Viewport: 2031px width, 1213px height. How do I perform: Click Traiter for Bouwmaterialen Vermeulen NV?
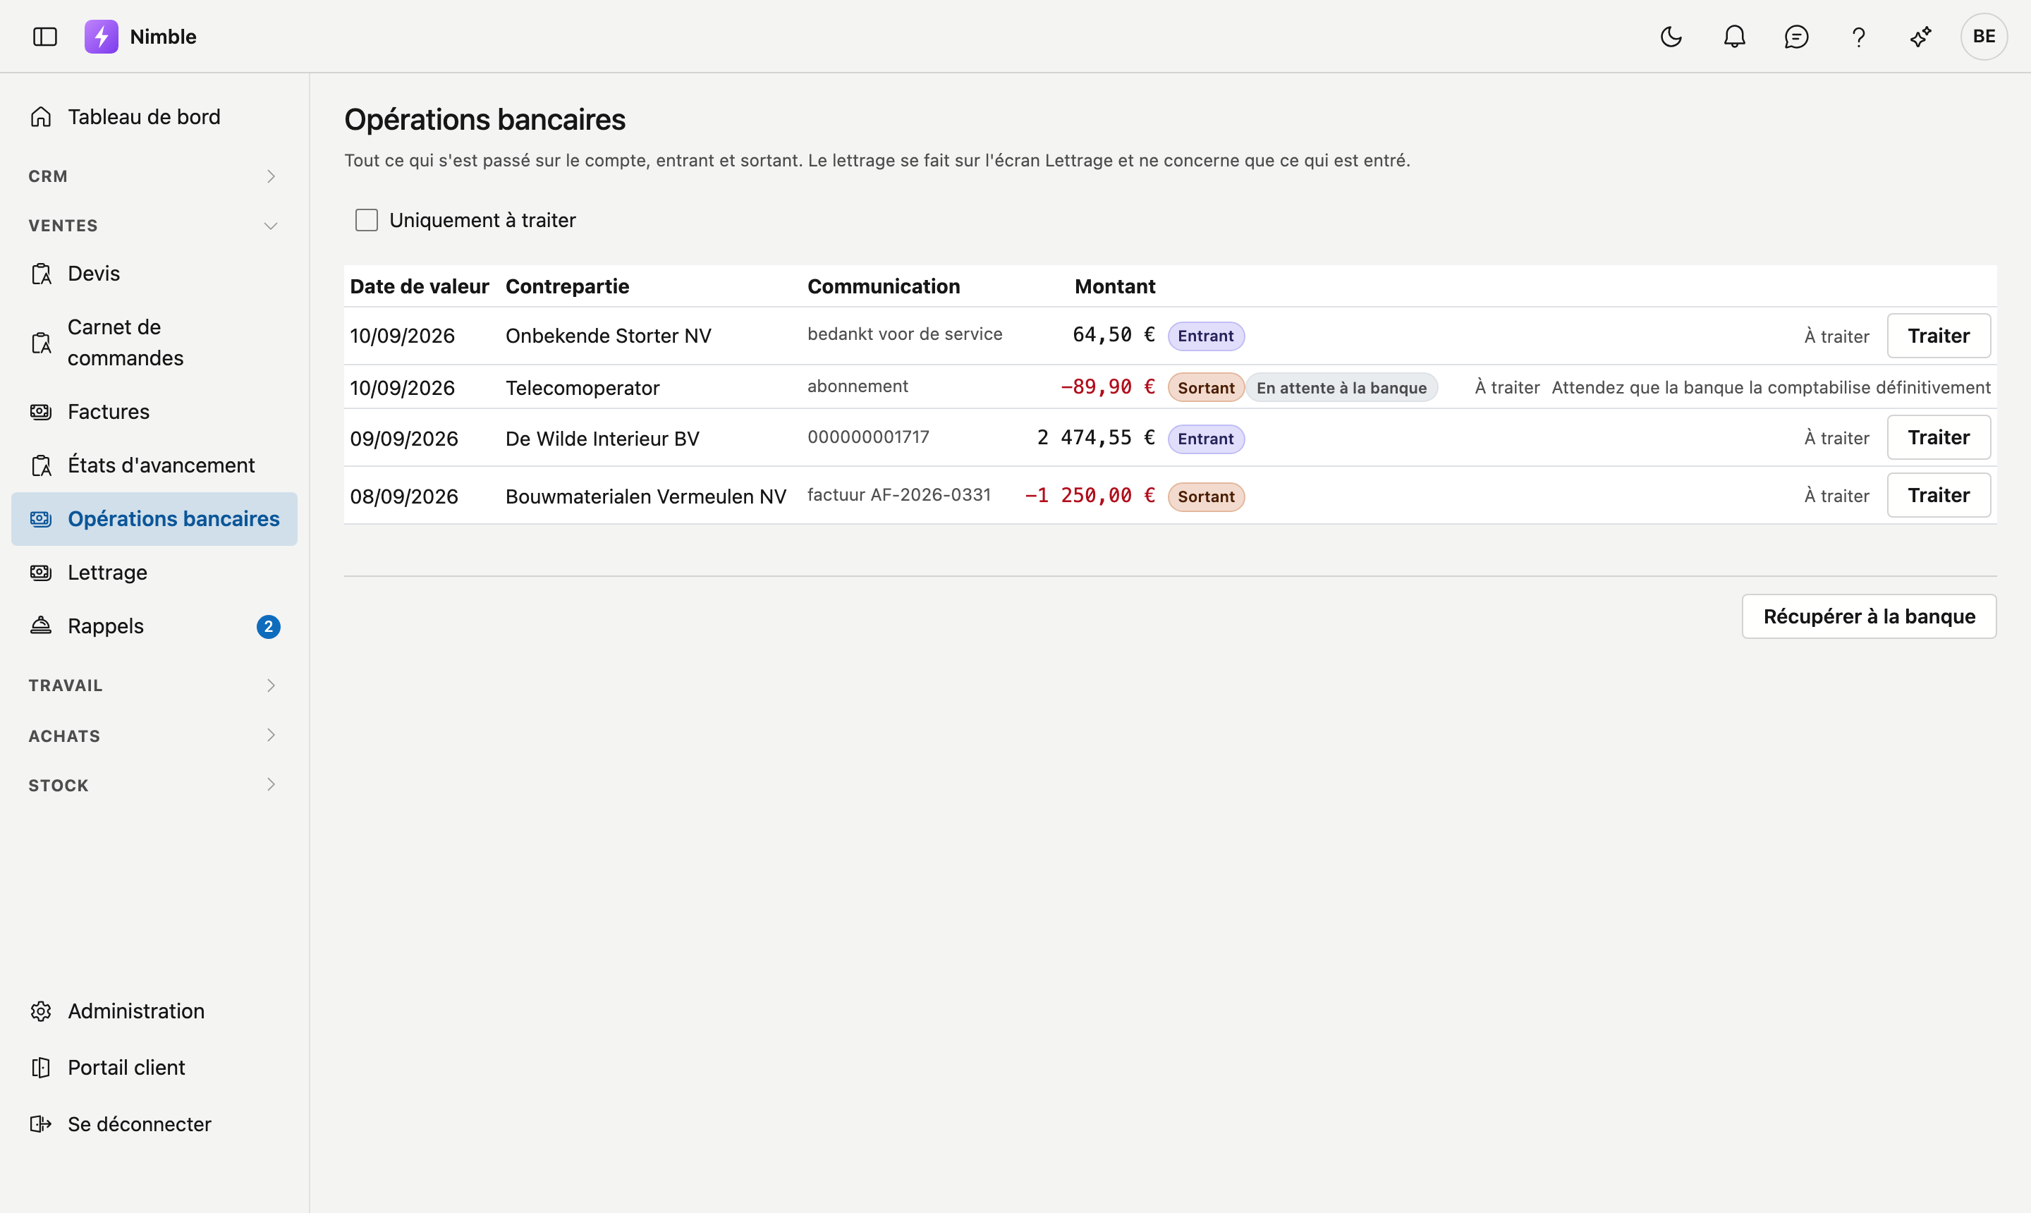(1938, 495)
